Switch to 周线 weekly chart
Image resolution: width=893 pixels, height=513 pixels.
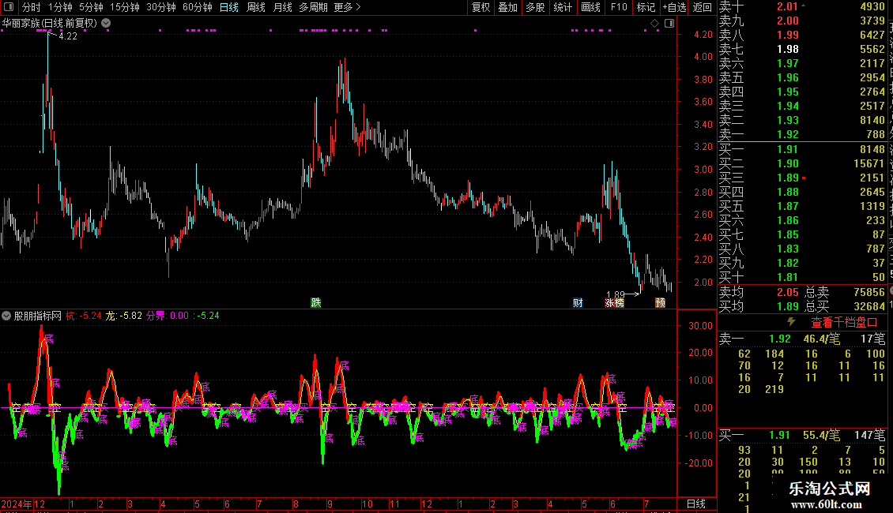256,7
